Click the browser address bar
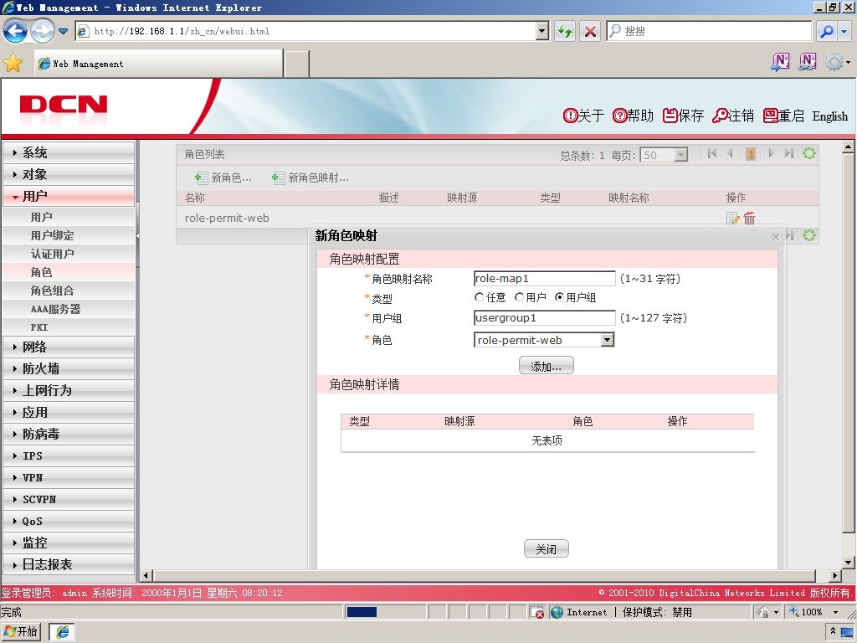Viewport: 857px width, 643px height. click(x=311, y=31)
